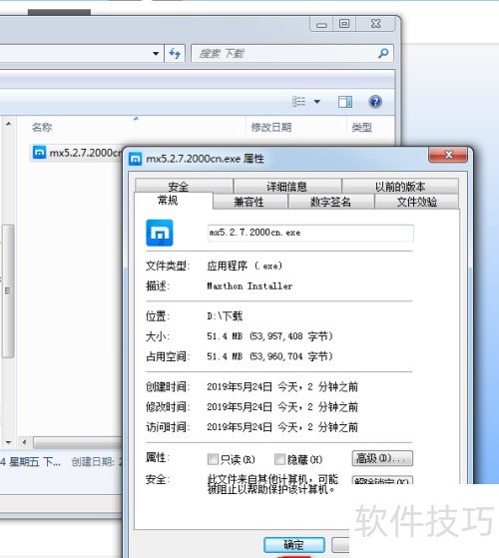The height and width of the screenshot is (558, 499).
Task: Sort by the 类型 column header
Action: point(361,128)
